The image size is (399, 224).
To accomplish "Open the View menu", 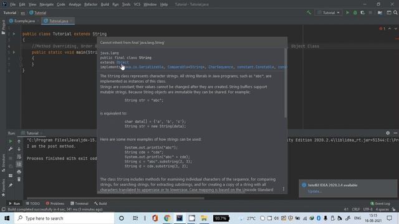I will click(32, 4).
